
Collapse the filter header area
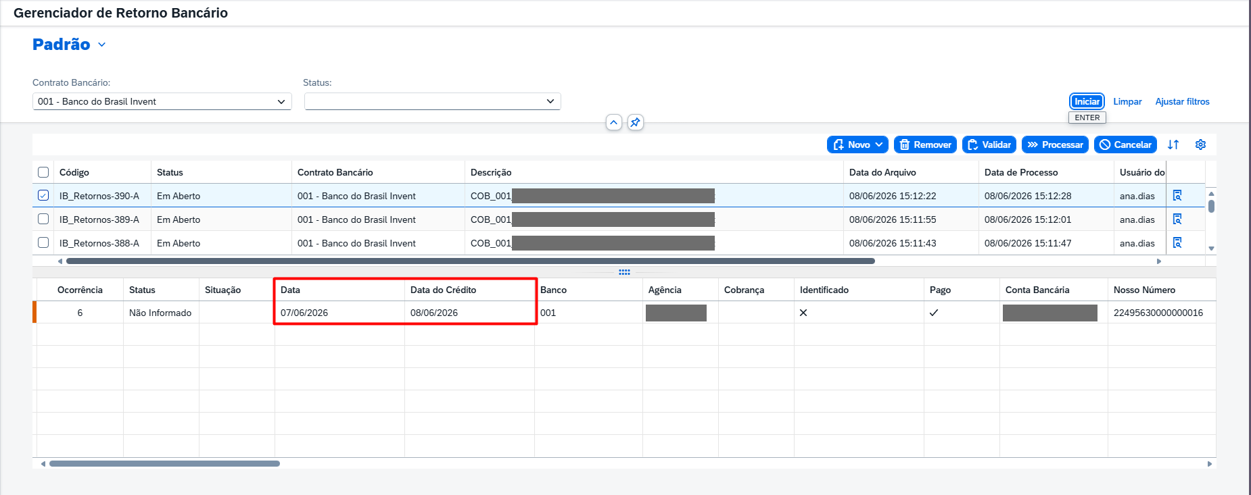[x=613, y=122]
